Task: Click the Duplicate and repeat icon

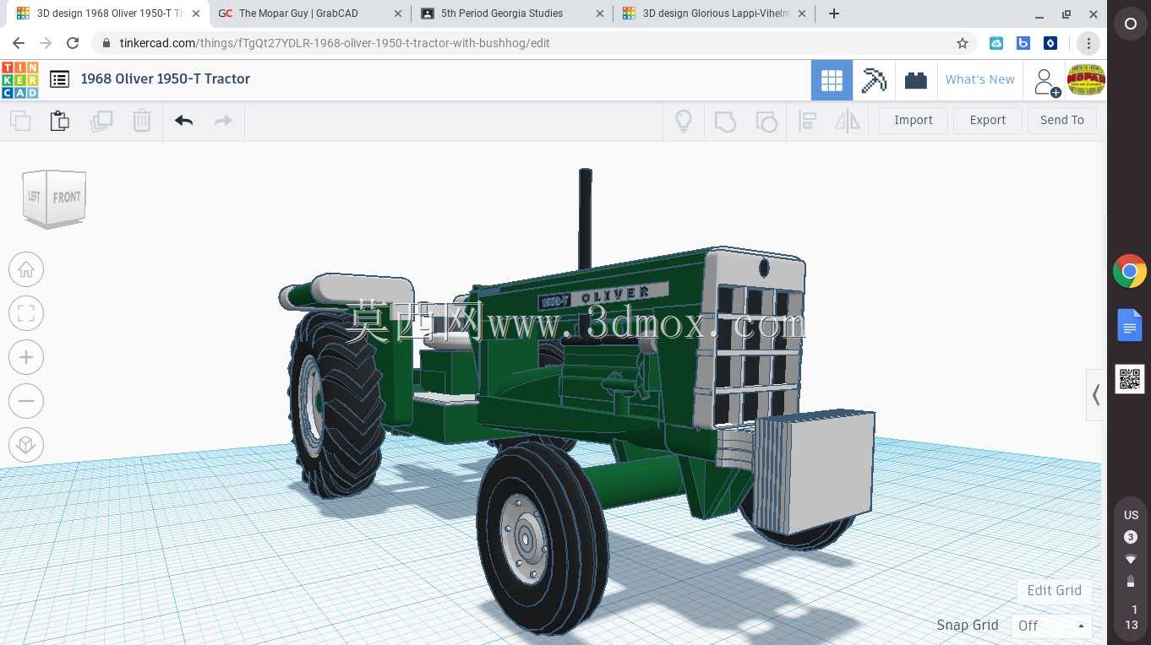Action: tap(101, 121)
